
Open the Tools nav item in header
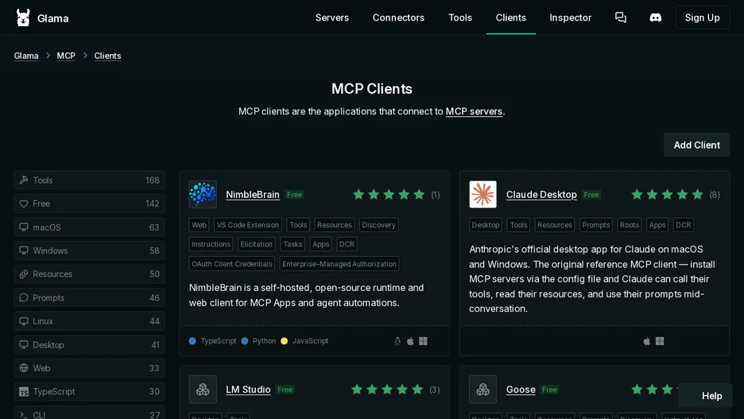[x=460, y=17]
